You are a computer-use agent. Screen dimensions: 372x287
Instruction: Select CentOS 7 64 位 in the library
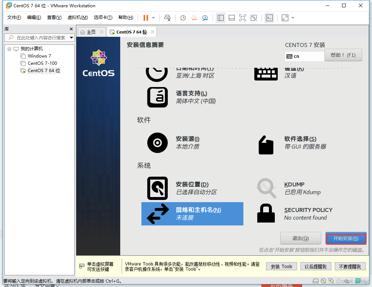[43, 70]
